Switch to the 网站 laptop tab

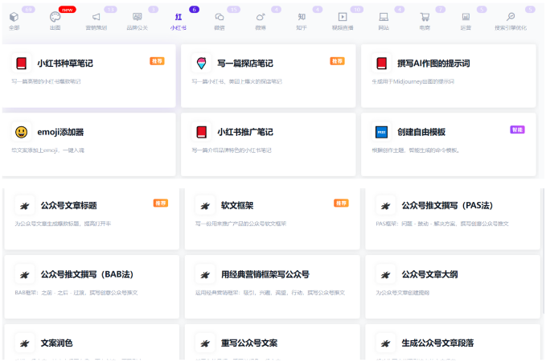pos(384,21)
